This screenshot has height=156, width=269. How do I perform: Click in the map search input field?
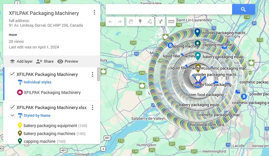click(169, 10)
